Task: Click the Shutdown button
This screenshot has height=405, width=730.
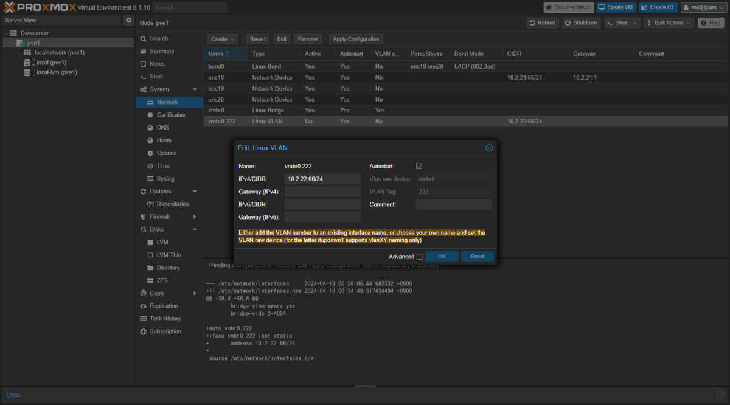Action: (x=580, y=22)
